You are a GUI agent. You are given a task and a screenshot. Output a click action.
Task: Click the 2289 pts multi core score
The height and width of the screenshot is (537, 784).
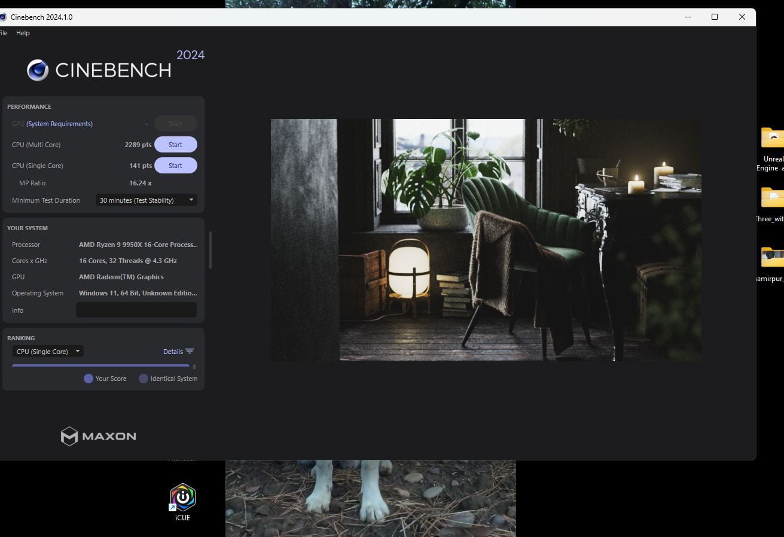[138, 145]
